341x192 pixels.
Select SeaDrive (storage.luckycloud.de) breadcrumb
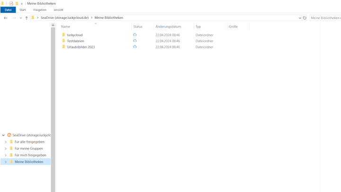point(64,18)
